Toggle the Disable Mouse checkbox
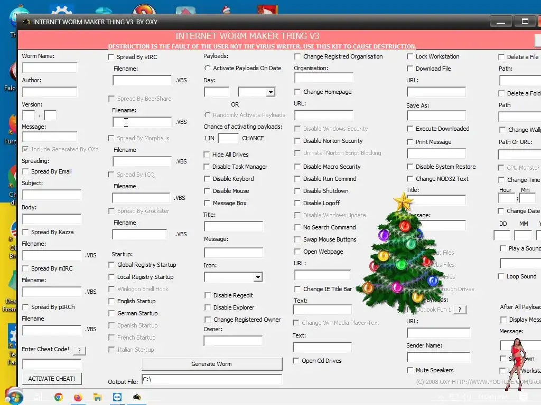This screenshot has width=541, height=405. [207, 191]
